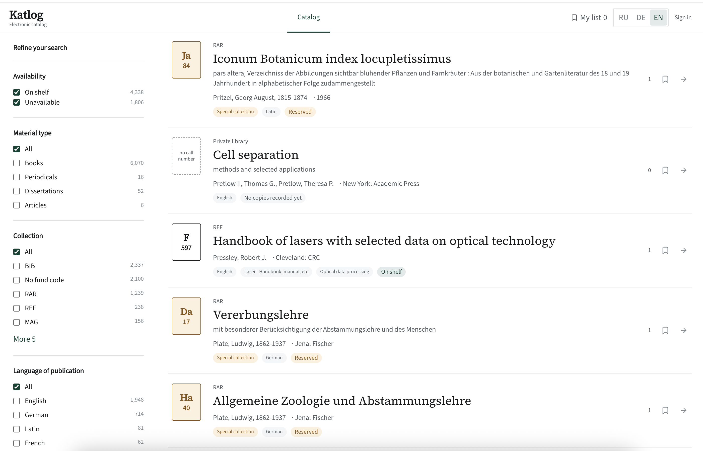Check the Books material type filter
Image resolution: width=703 pixels, height=451 pixels.
(17, 163)
